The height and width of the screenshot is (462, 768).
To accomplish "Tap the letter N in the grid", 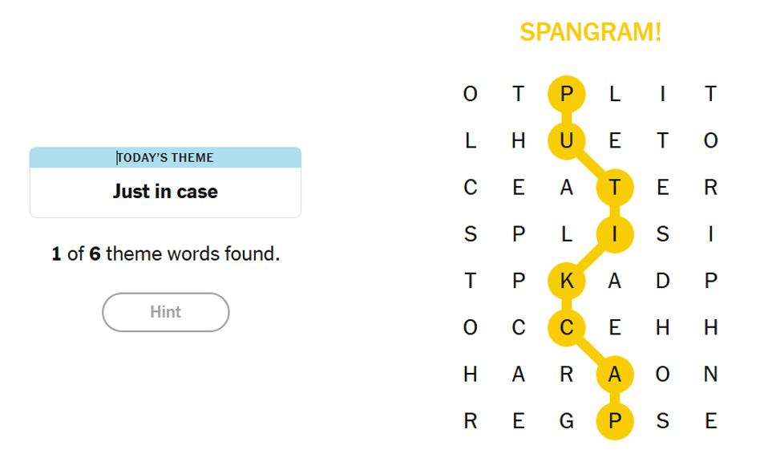I will point(710,375).
